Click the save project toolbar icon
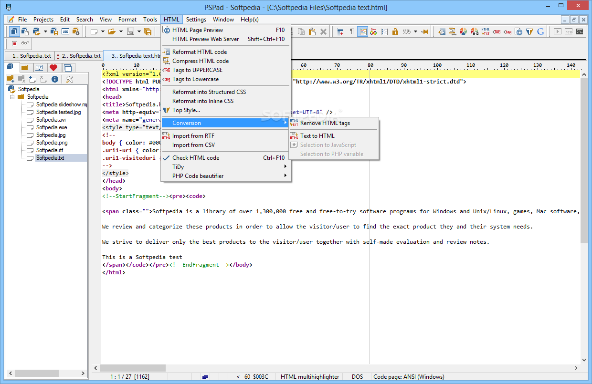Image resolution: width=592 pixels, height=384 pixels. click(54, 31)
